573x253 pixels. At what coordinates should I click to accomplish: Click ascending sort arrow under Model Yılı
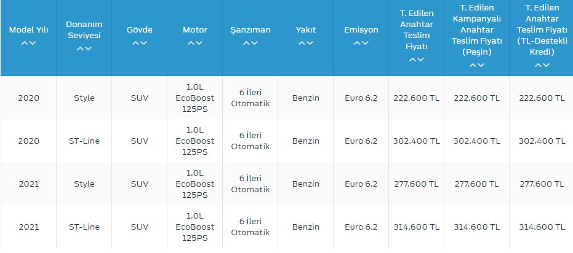pos(25,43)
